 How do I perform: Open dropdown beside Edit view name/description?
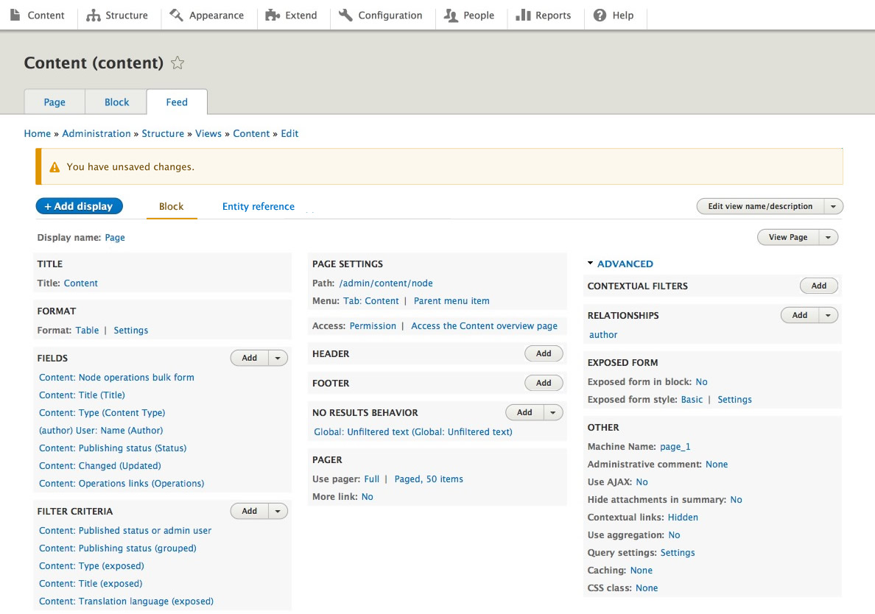[833, 207]
